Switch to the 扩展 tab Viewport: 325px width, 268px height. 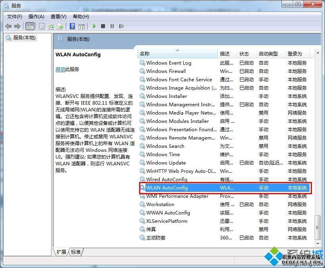(x=61, y=252)
